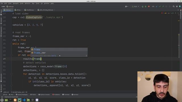Open the Services tool window
The image size is (182, 102).
[75, 95]
